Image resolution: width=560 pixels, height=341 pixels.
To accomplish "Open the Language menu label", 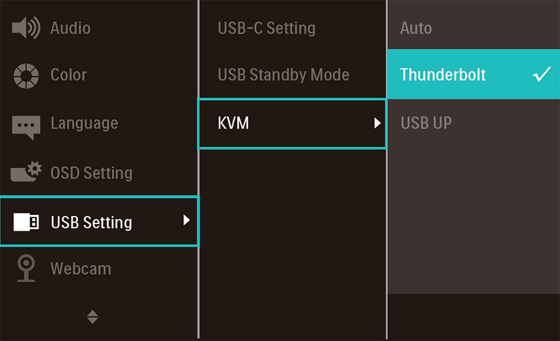I will click(85, 124).
